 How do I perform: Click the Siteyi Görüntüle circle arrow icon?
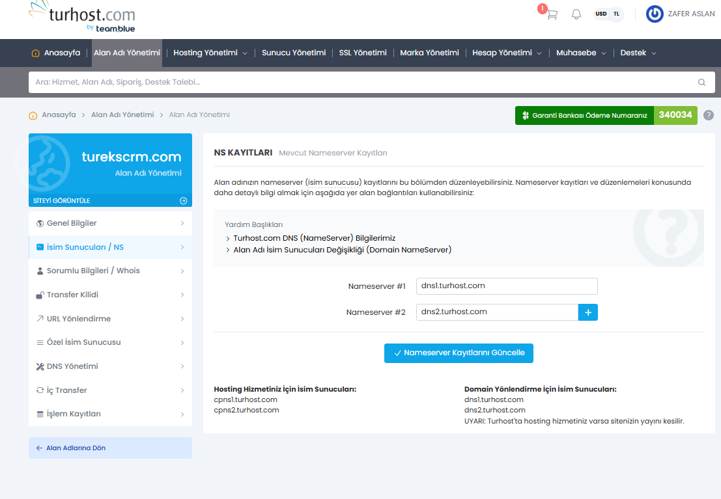point(184,201)
